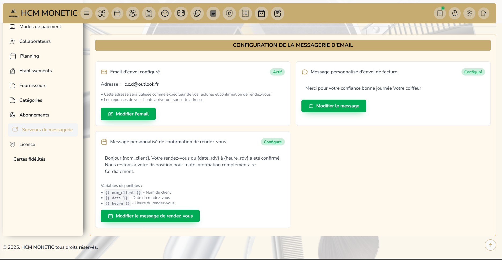
Task: Click the calculator icon in toolbar
Action: [x=278, y=13]
